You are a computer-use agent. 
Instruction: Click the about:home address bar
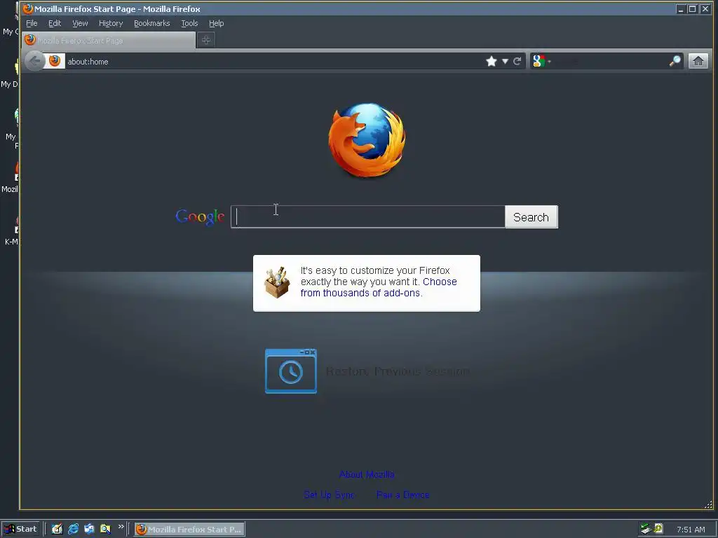(x=274, y=62)
